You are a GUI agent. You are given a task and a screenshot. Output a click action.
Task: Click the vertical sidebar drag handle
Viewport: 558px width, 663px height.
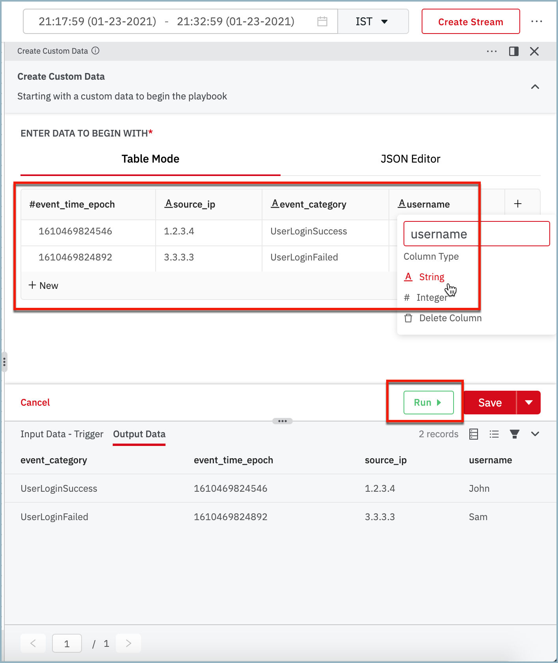[4, 361]
